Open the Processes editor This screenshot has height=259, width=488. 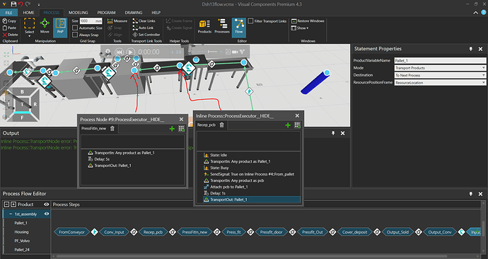222,27
